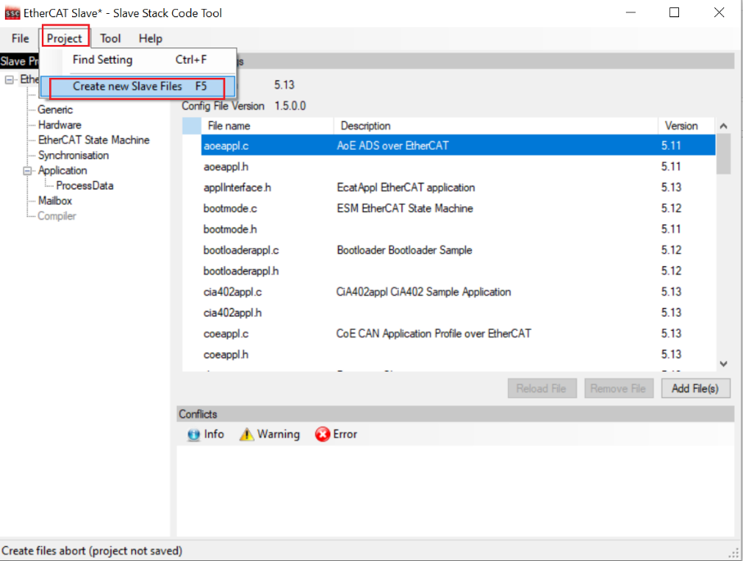
Task: Select the cia402appl.c file row
Action: click(233, 292)
